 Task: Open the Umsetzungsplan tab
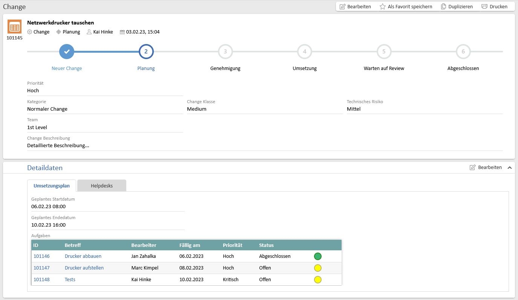tap(52, 186)
